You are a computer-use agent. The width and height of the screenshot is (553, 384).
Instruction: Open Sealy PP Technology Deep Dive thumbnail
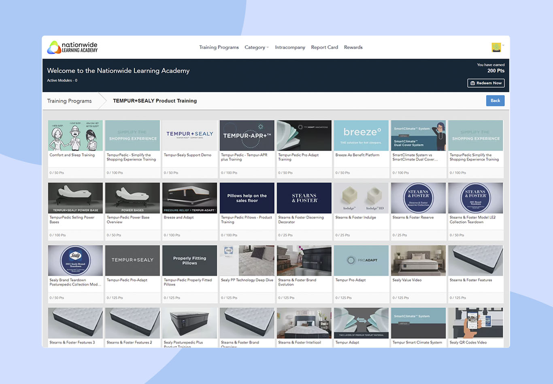pos(247,260)
